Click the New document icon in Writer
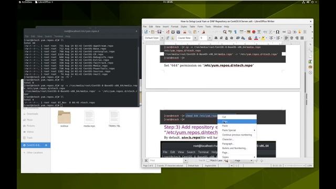 [x=146, y=32]
